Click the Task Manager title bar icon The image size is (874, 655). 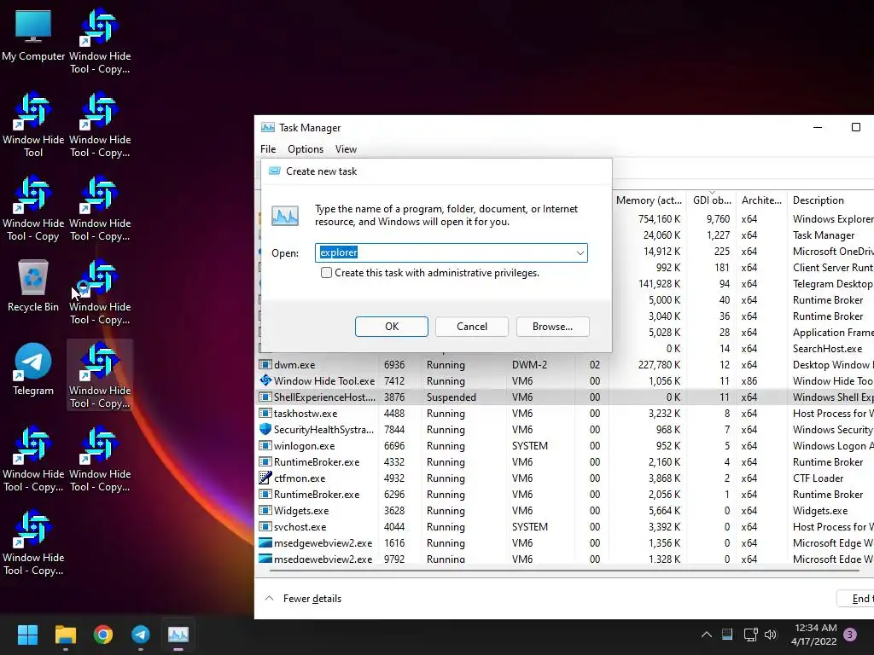[267, 128]
